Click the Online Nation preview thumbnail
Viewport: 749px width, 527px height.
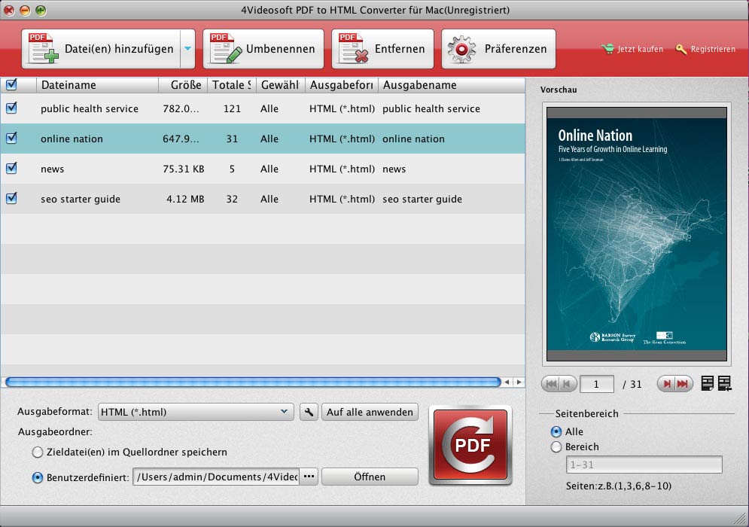click(x=637, y=233)
